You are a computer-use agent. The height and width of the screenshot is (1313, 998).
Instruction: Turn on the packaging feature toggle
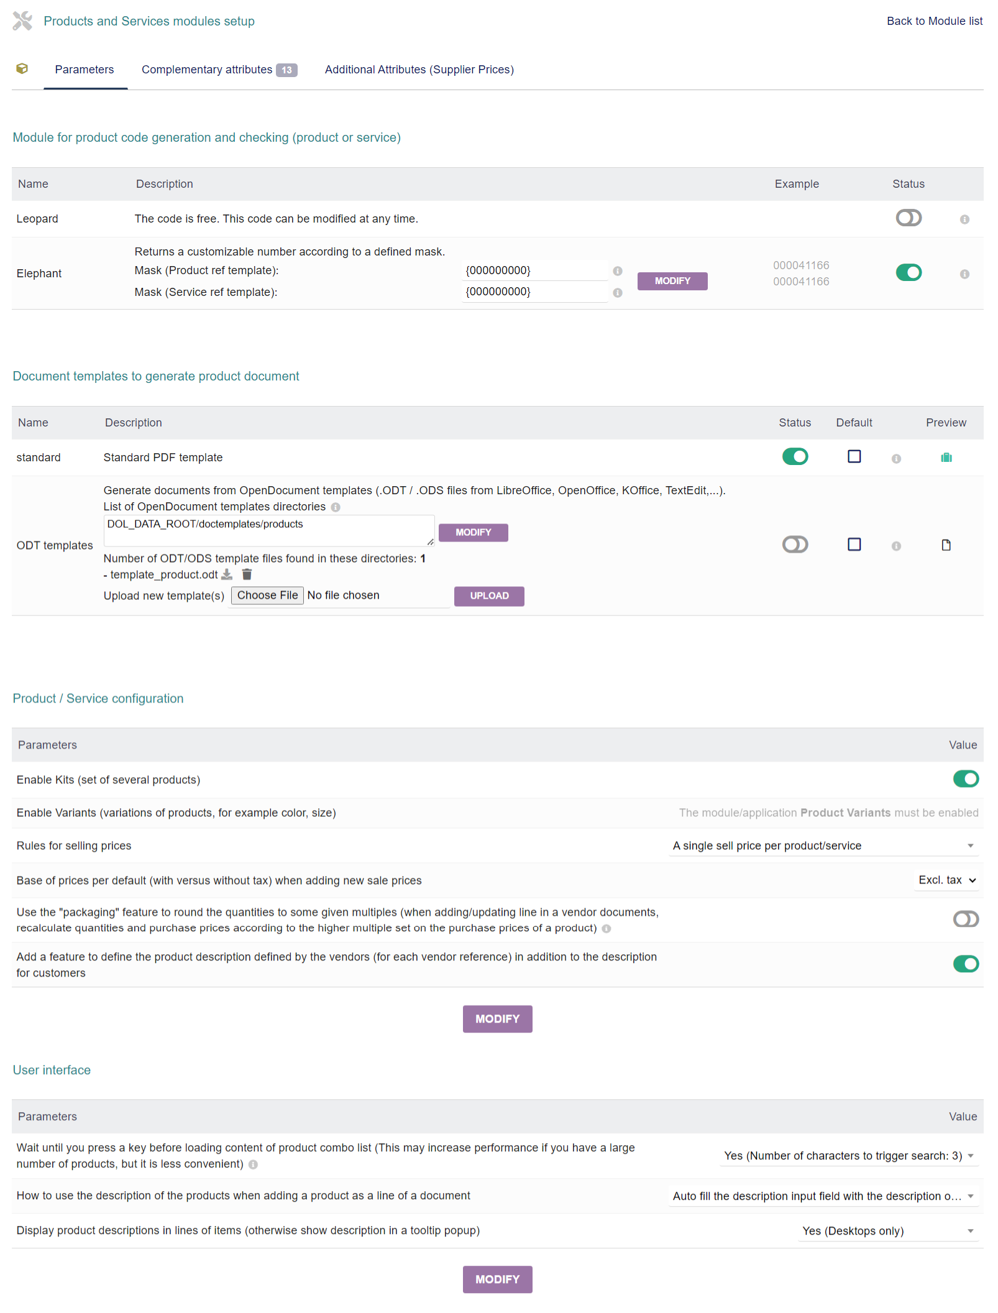click(x=965, y=919)
